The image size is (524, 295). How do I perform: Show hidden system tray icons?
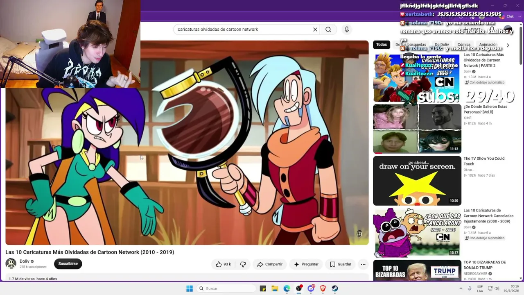[461, 288]
